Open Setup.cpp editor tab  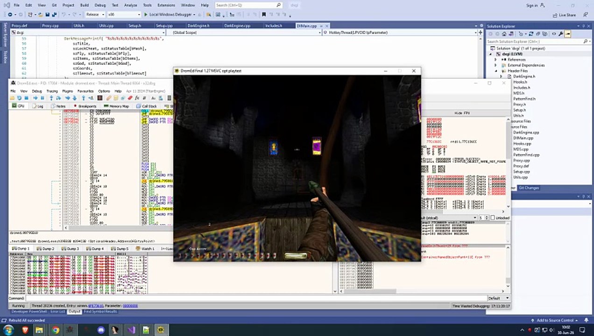tap(164, 26)
